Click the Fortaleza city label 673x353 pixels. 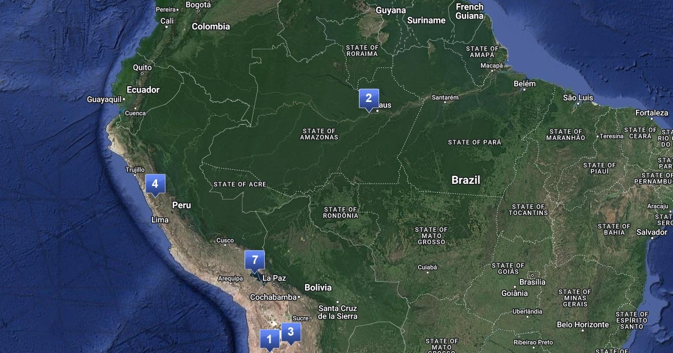652,113
